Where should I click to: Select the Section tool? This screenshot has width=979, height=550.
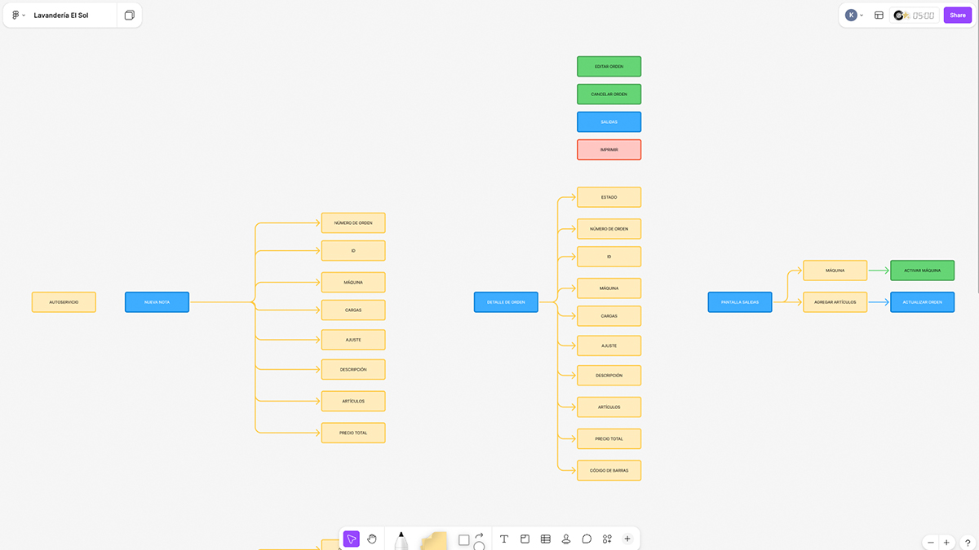525,539
